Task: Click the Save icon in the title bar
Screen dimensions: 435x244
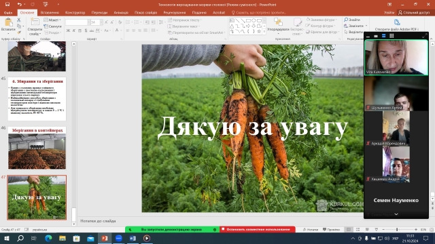Action: click(7, 5)
